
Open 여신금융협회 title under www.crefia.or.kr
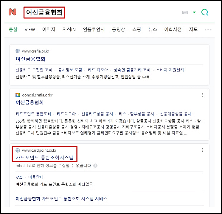[x=31, y=59]
